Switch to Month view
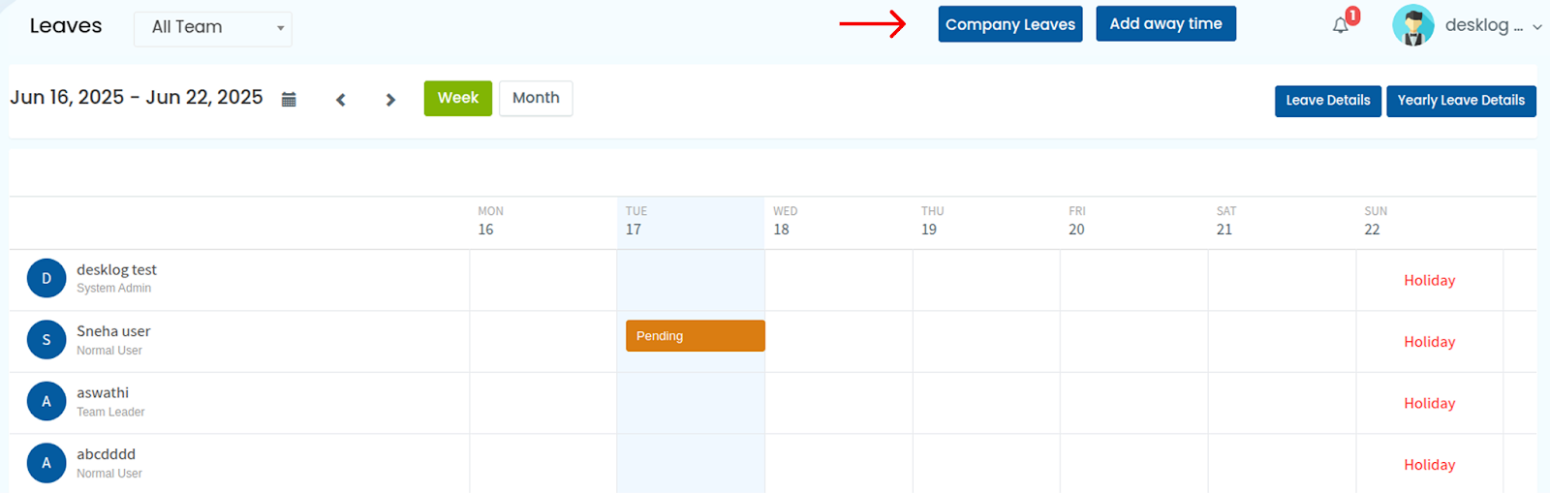 tap(536, 98)
